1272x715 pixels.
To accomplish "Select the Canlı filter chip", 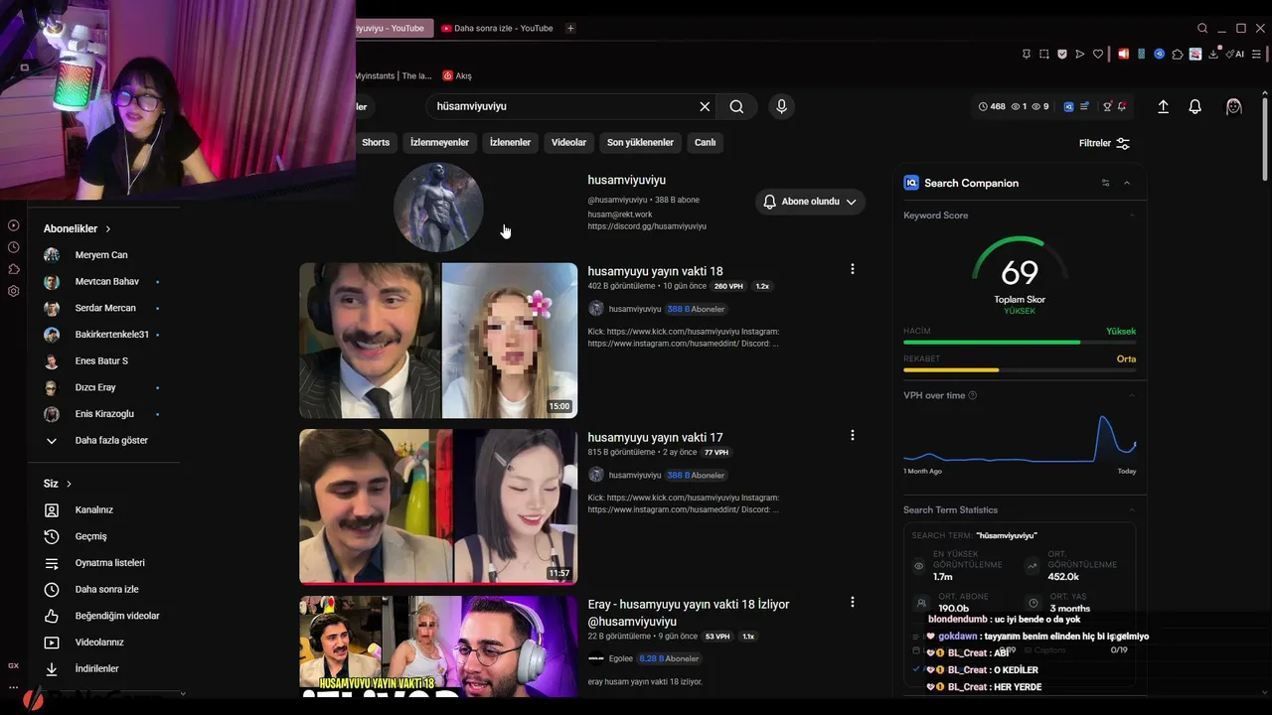I will pyautogui.click(x=705, y=142).
